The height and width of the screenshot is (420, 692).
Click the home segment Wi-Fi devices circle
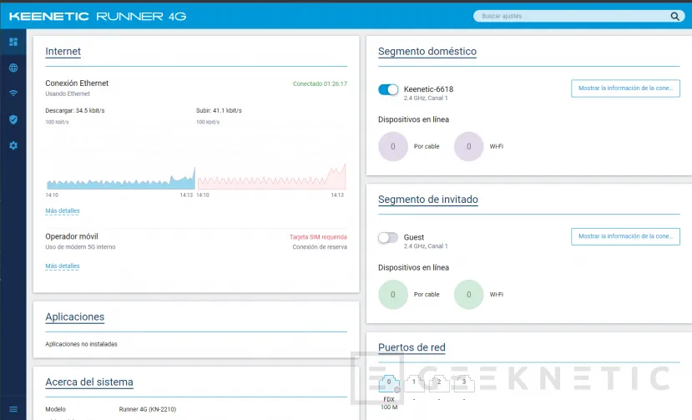[x=469, y=146]
